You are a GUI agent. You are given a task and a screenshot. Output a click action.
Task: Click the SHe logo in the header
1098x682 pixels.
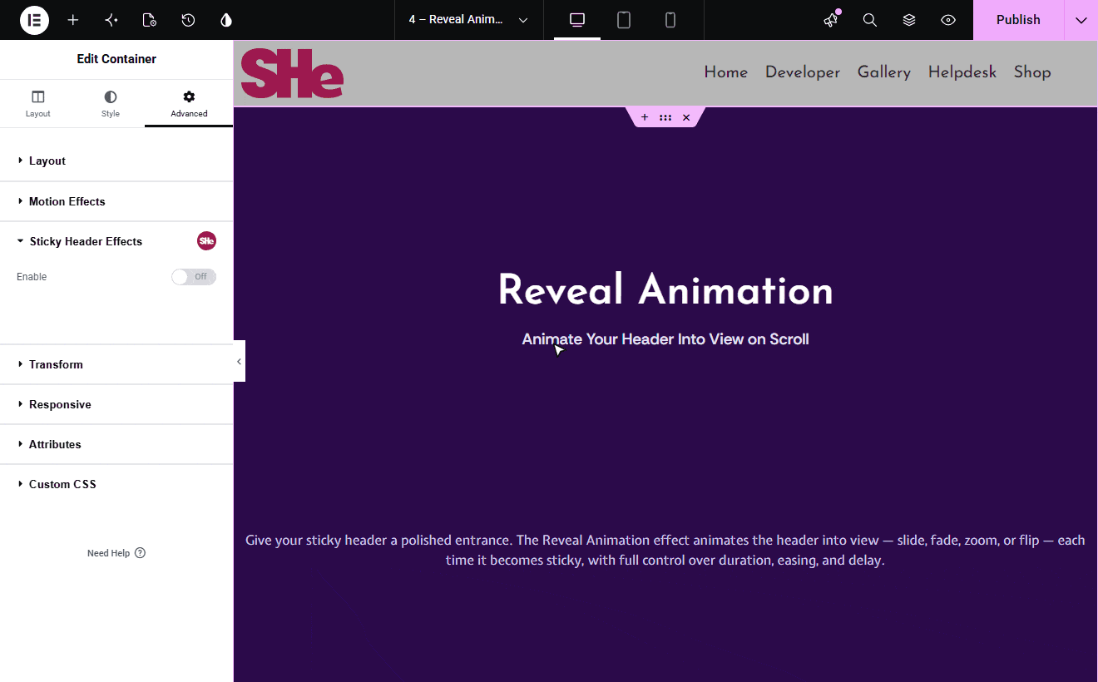292,73
